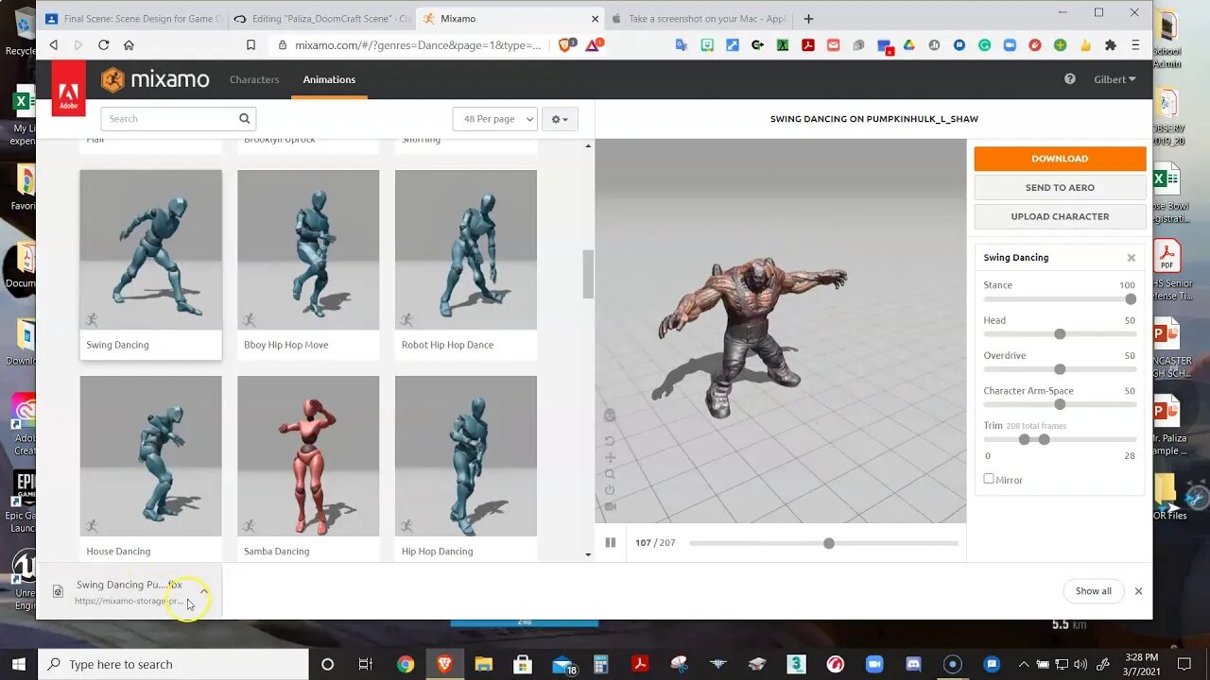Click the Brave shields lion icon
The image size is (1210, 680).
566,44
